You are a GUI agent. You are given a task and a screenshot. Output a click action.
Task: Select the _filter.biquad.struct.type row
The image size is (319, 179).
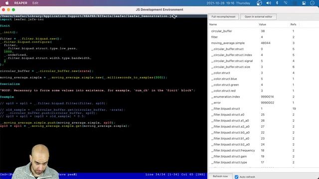coord(264,163)
